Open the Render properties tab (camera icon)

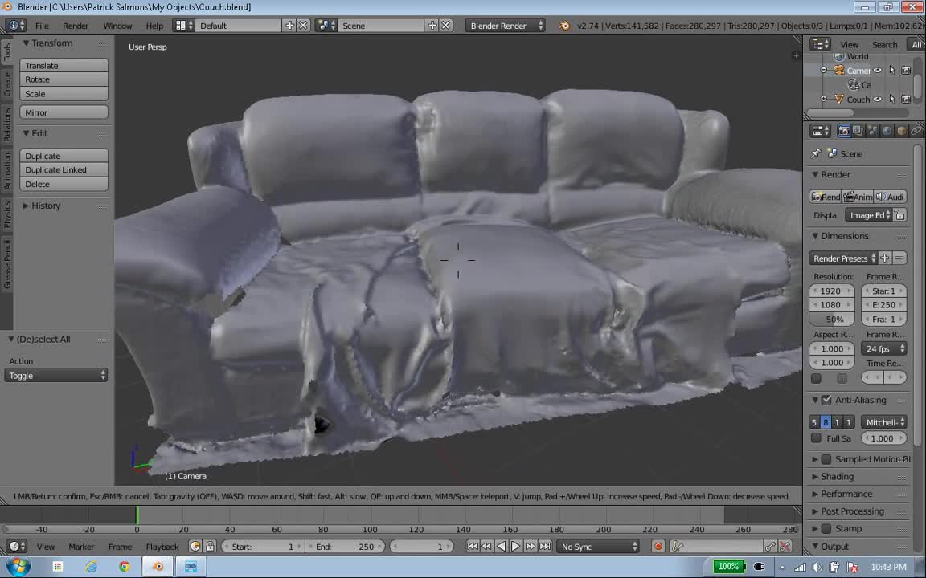point(845,131)
